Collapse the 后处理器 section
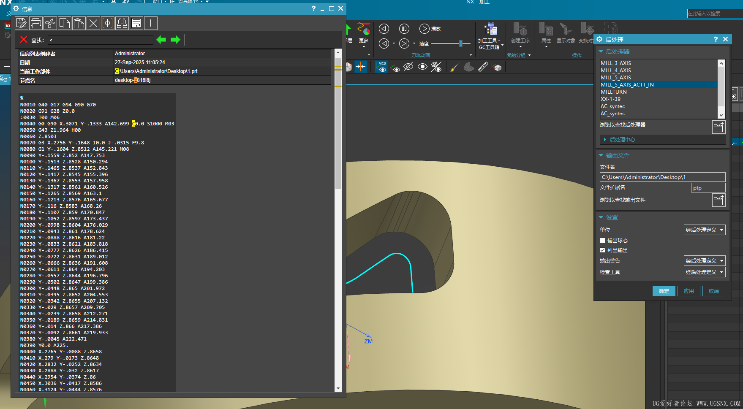 (x=601, y=51)
